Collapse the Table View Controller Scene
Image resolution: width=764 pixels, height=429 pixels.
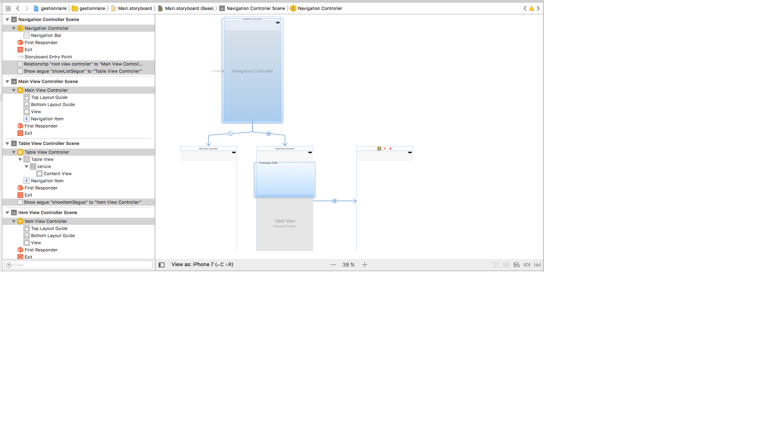(x=7, y=143)
